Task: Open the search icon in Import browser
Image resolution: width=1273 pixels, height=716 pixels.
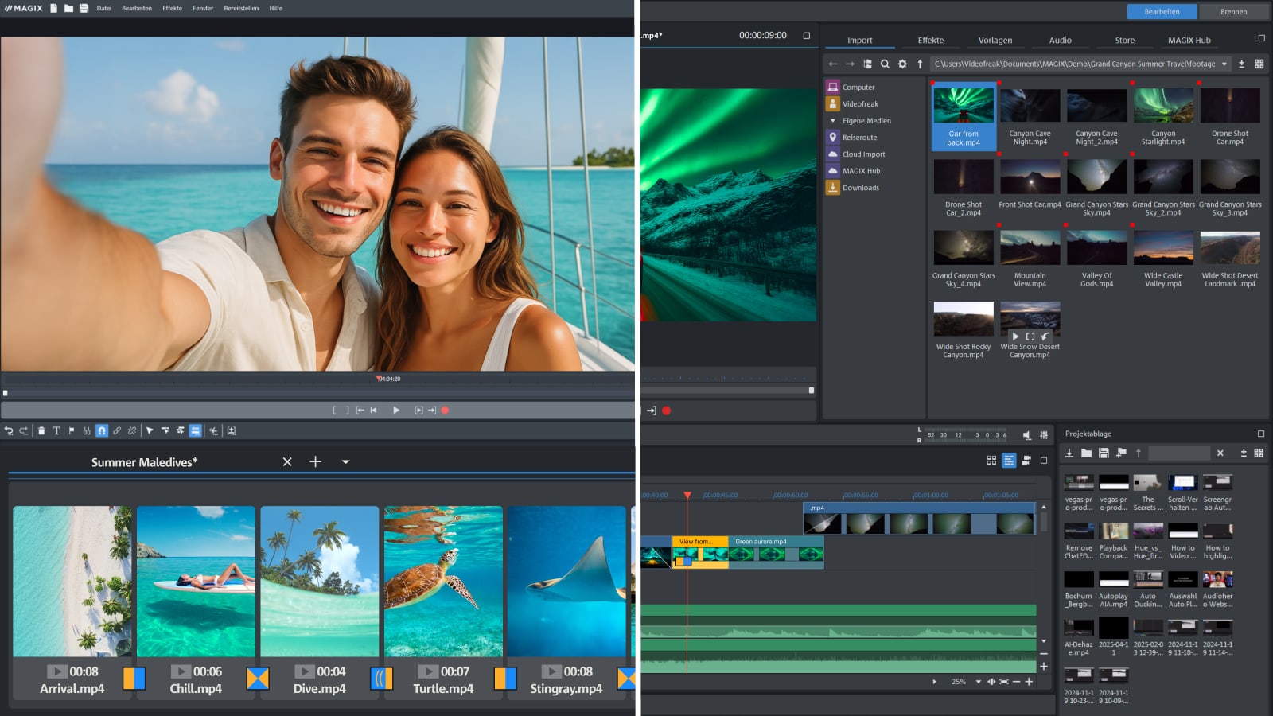Action: pos(885,64)
